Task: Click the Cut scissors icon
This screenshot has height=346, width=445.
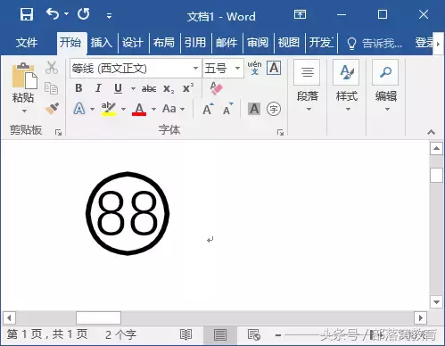Action: click(52, 68)
